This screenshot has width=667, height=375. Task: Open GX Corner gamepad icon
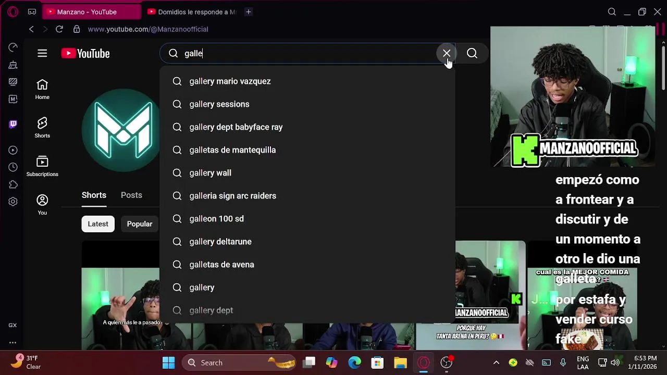pos(32,11)
